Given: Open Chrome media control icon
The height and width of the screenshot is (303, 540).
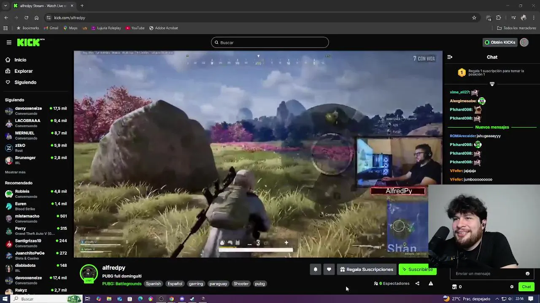Looking at the screenshot, I should [x=513, y=18].
